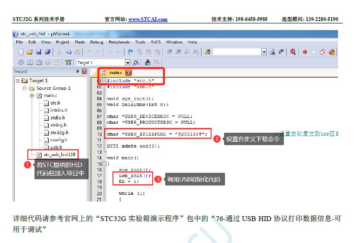Click the Start Debug Session magnifier icon
The height and width of the screenshot is (243, 360).
tap(292, 52)
